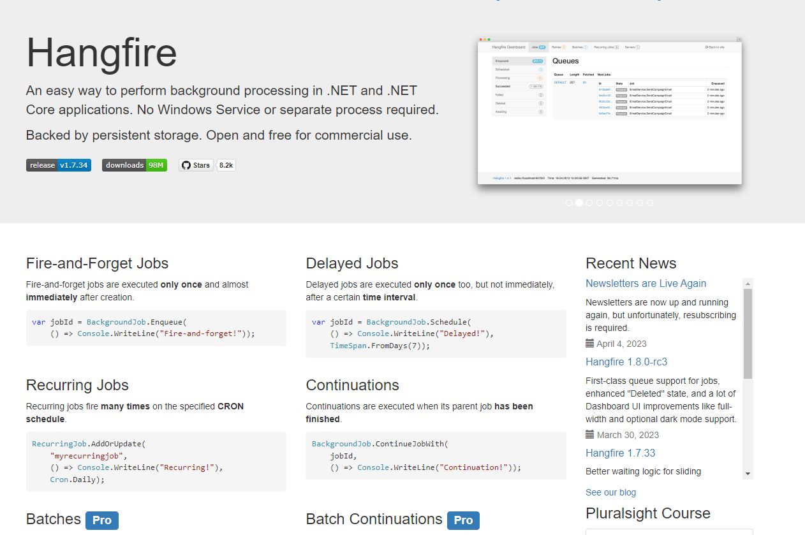Select the active second carousel indicator dot

click(x=579, y=203)
